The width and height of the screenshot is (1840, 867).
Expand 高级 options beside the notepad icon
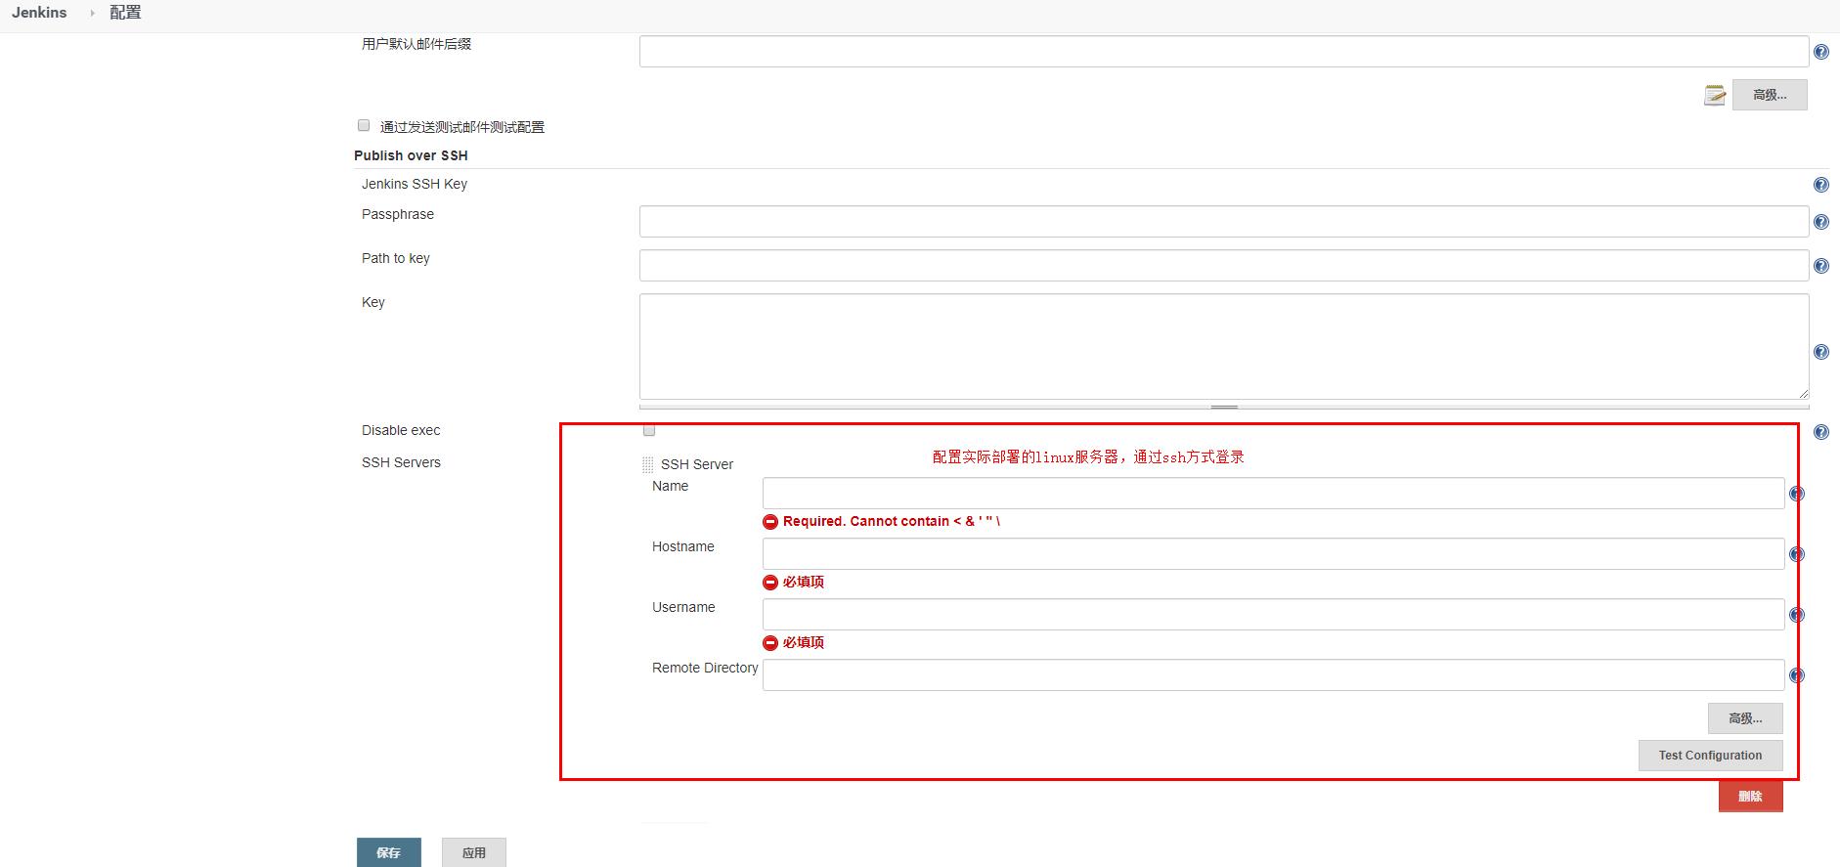(1770, 95)
